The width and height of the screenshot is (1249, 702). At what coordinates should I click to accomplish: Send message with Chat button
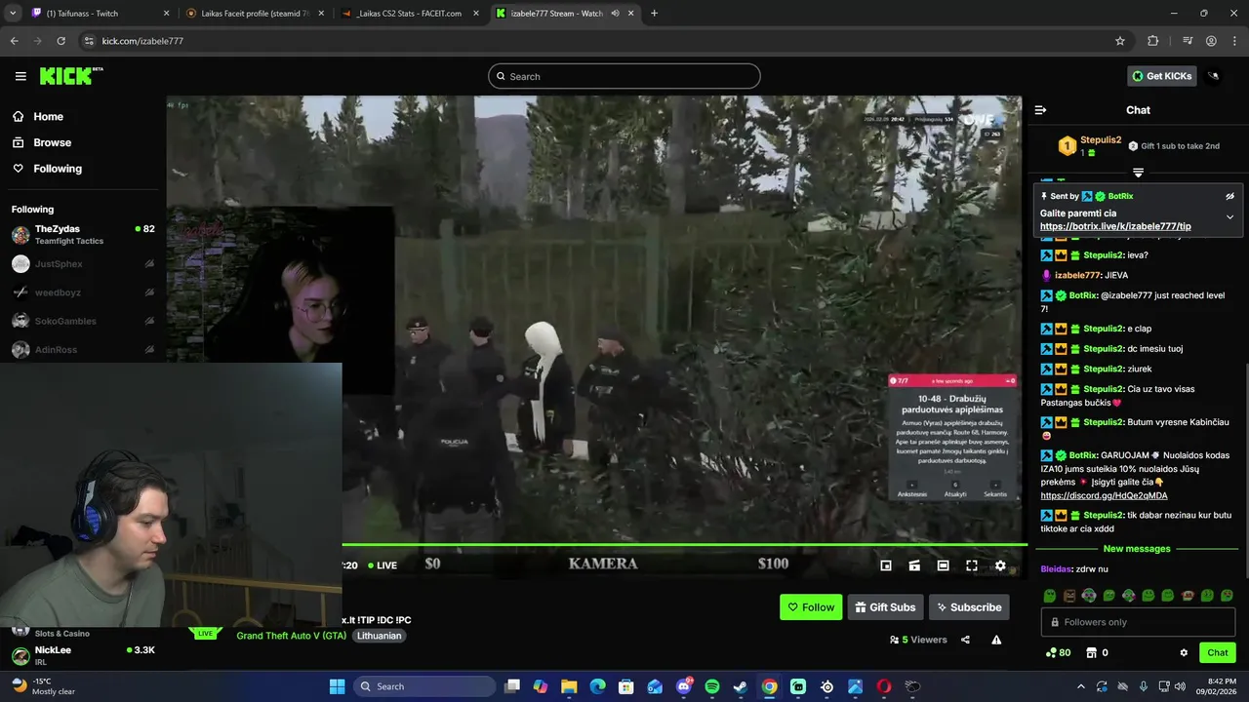pyautogui.click(x=1218, y=652)
